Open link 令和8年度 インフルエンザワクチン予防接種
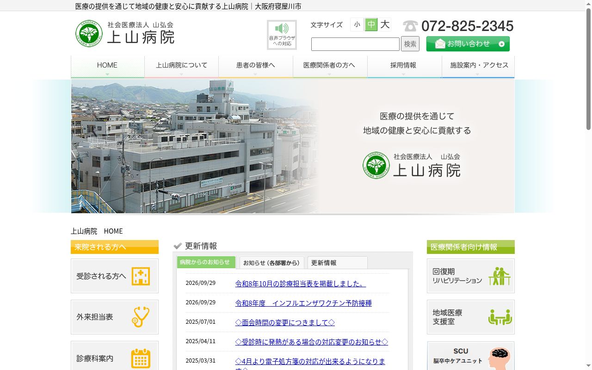The width and height of the screenshot is (592, 370). pos(303,303)
